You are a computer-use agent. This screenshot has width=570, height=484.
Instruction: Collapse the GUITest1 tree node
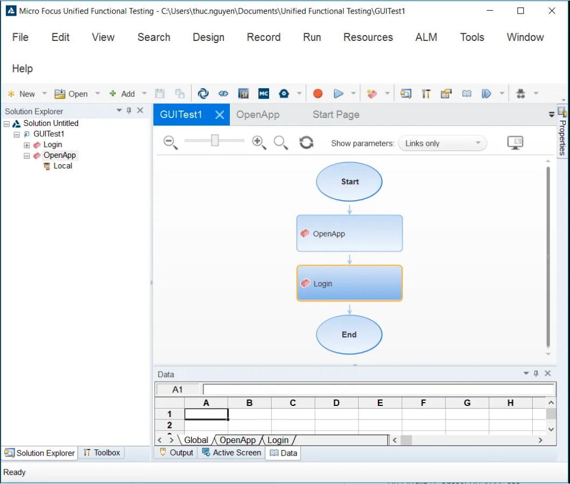tap(17, 135)
